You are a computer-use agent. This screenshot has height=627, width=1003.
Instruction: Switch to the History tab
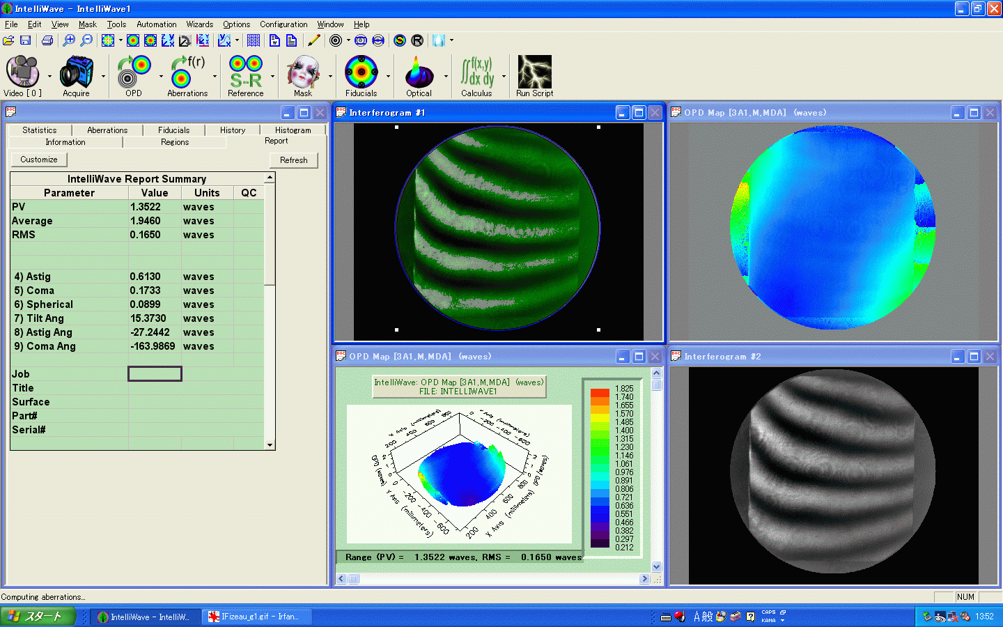coord(233,130)
